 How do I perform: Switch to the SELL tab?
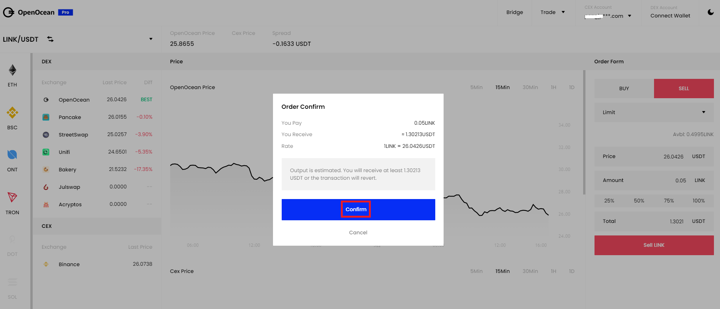tap(684, 88)
